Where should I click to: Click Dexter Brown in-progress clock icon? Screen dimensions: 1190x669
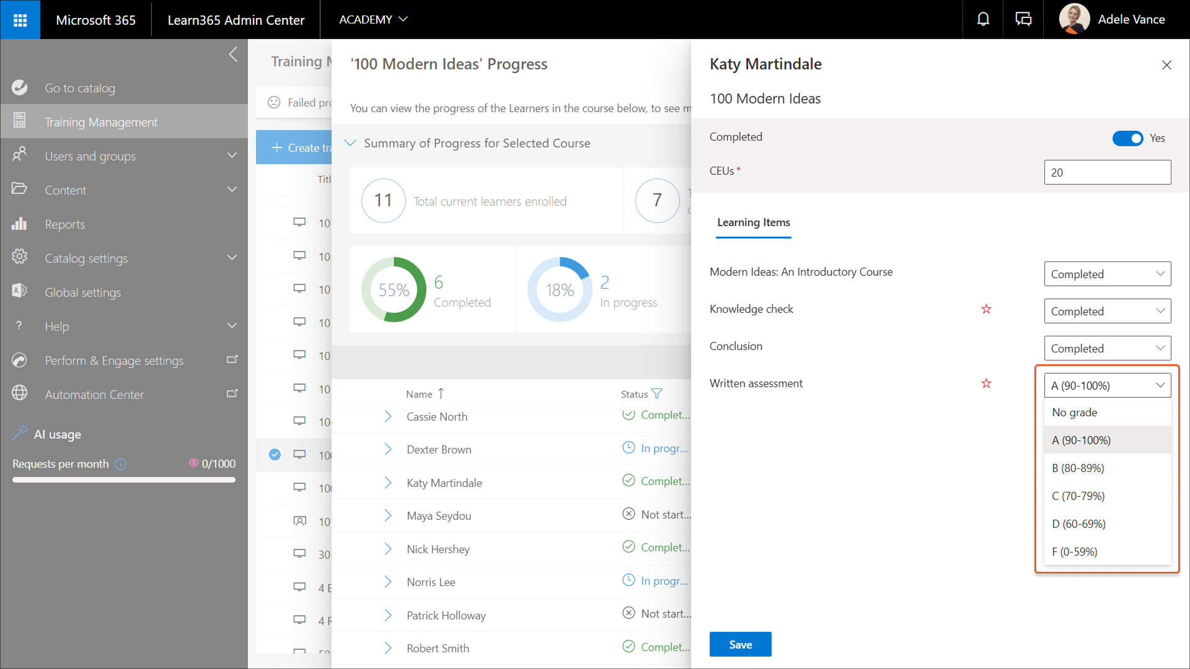click(x=628, y=447)
